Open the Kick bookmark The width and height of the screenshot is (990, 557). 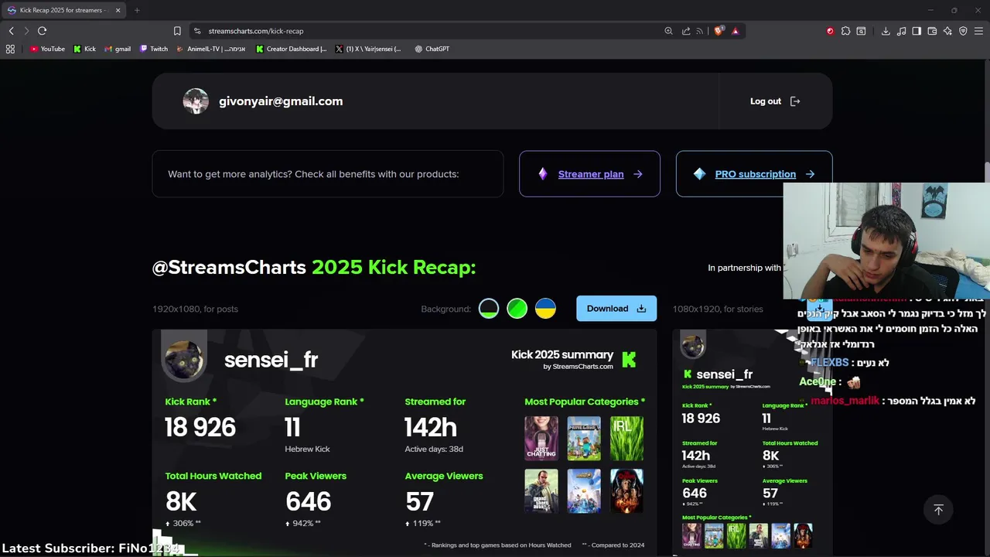click(84, 49)
